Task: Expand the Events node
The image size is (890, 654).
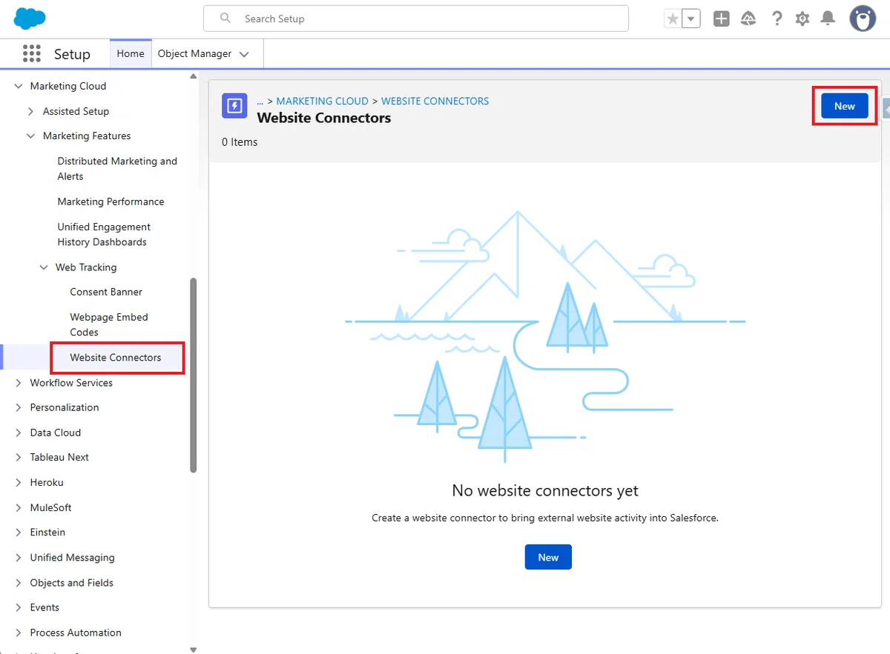Action: click(x=19, y=607)
